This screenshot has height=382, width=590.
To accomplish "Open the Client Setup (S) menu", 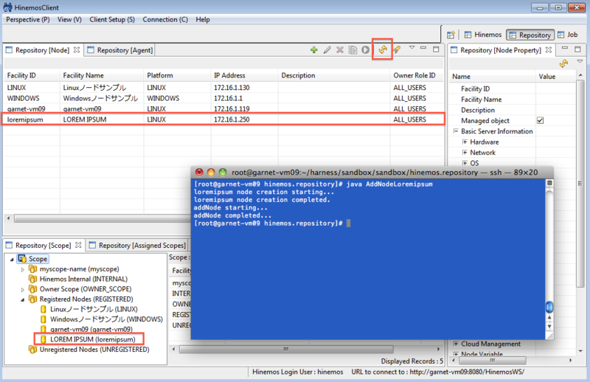I will (112, 20).
